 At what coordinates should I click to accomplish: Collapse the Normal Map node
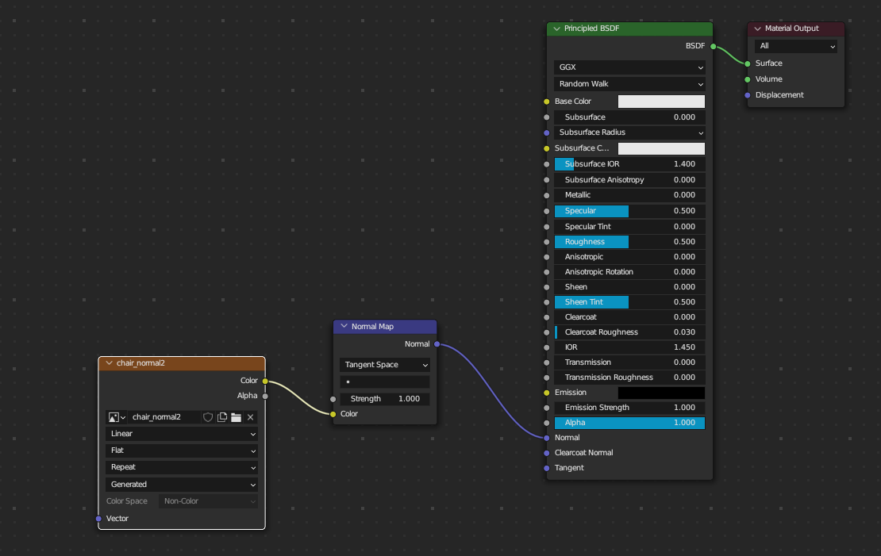tap(344, 326)
